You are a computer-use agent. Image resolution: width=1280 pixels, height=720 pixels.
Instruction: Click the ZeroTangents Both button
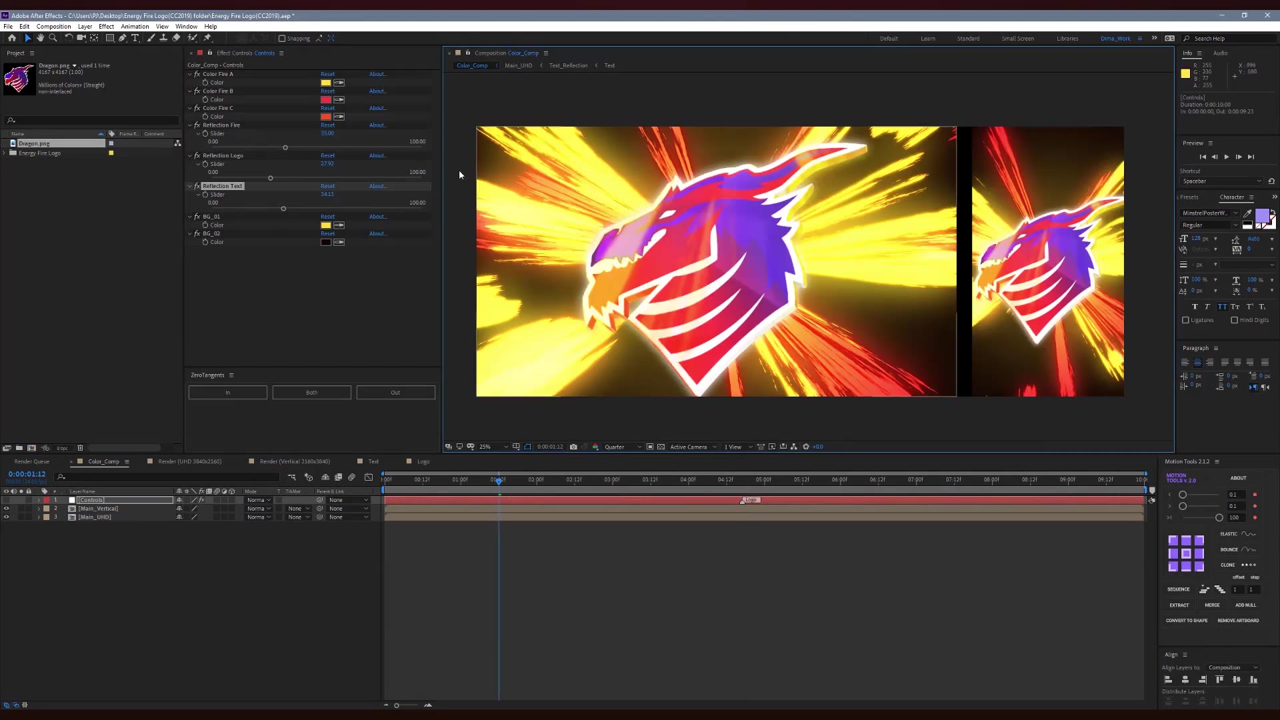[x=311, y=393]
